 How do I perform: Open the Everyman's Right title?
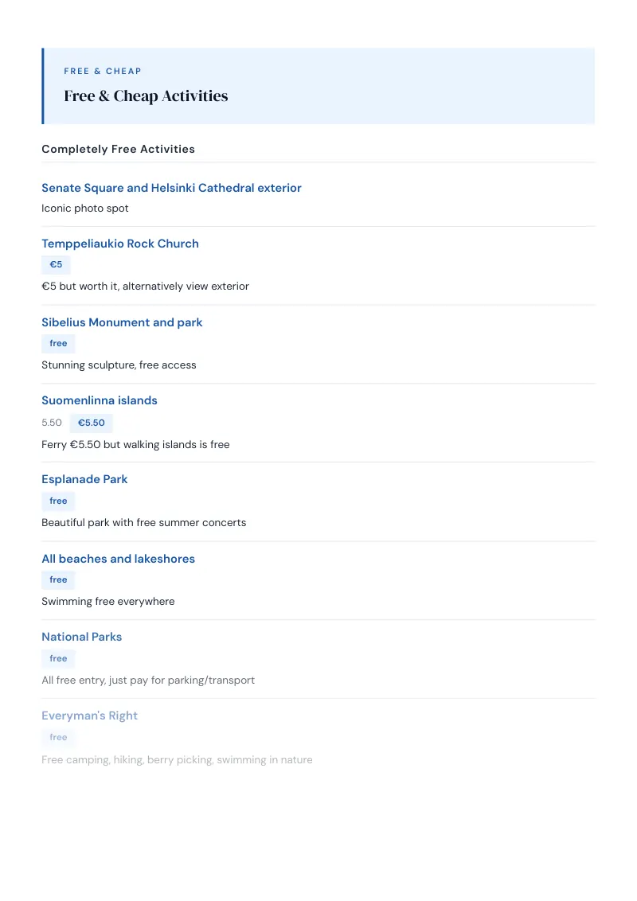90,716
